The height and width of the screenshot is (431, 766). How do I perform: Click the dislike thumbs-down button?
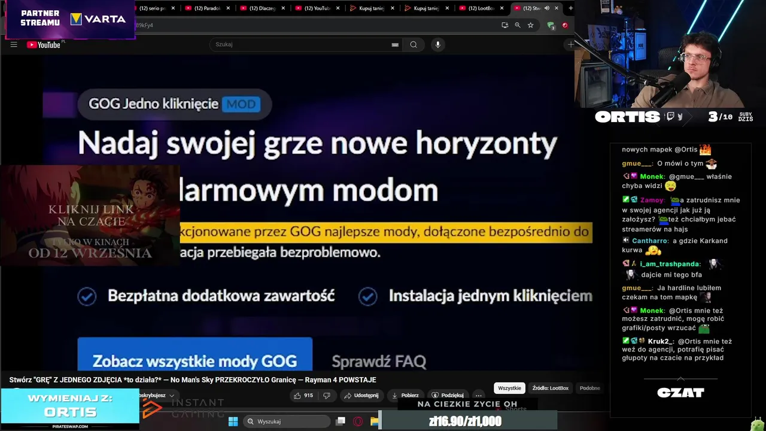click(327, 395)
